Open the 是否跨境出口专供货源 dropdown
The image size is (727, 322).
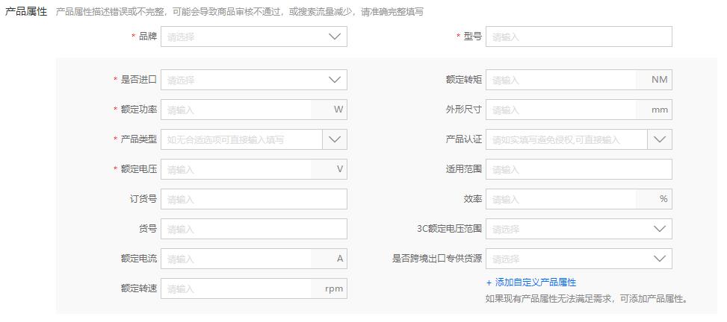tap(578, 259)
